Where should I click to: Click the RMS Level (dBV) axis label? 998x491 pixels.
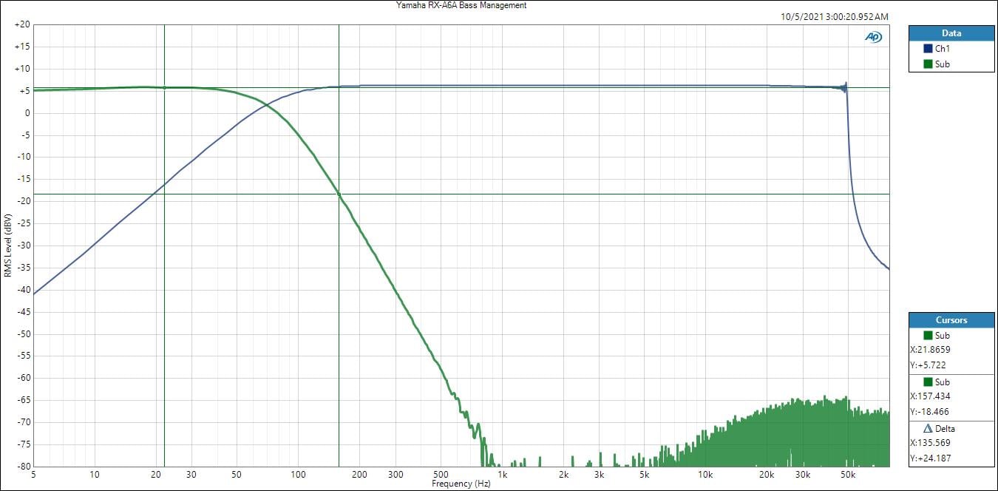point(7,245)
